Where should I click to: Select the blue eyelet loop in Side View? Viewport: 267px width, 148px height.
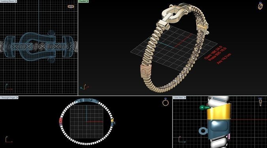pyautogui.click(x=203, y=131)
